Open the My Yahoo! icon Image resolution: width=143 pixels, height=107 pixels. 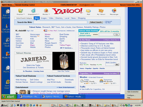click(x=101, y=11)
